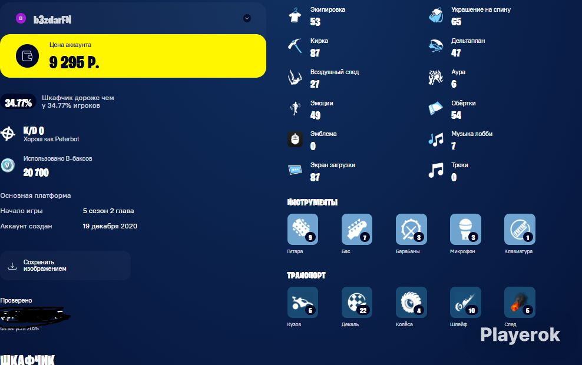Open the Колёса wheels tile
This screenshot has width=582, height=365.
coord(411,303)
